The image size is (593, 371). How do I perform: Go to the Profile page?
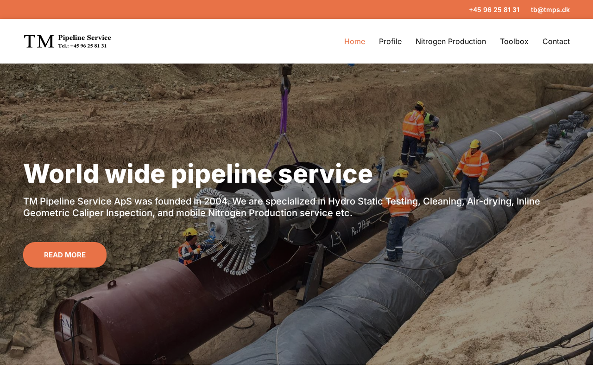[x=390, y=41]
